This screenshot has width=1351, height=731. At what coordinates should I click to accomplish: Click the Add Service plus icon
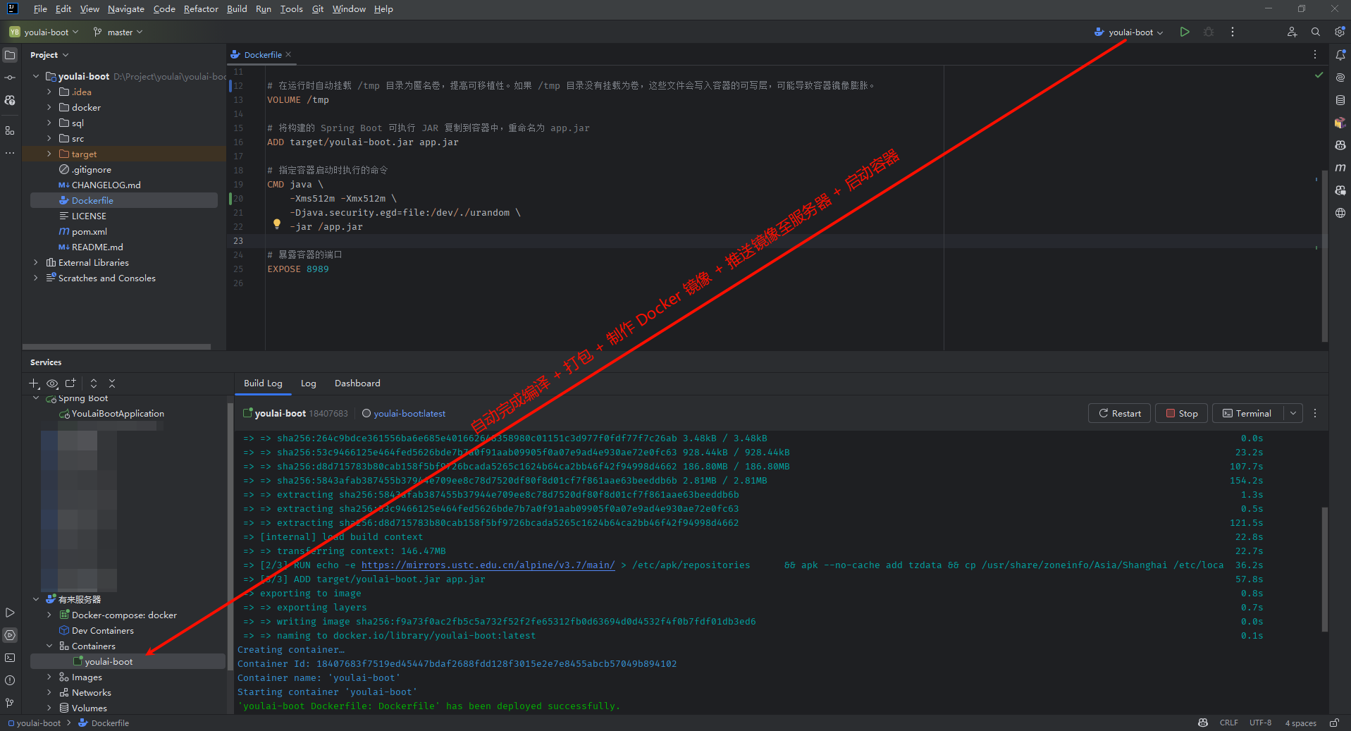(33, 383)
